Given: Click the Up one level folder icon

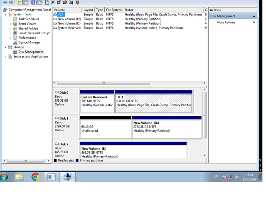Looking at the screenshot, I should coord(19,2).
